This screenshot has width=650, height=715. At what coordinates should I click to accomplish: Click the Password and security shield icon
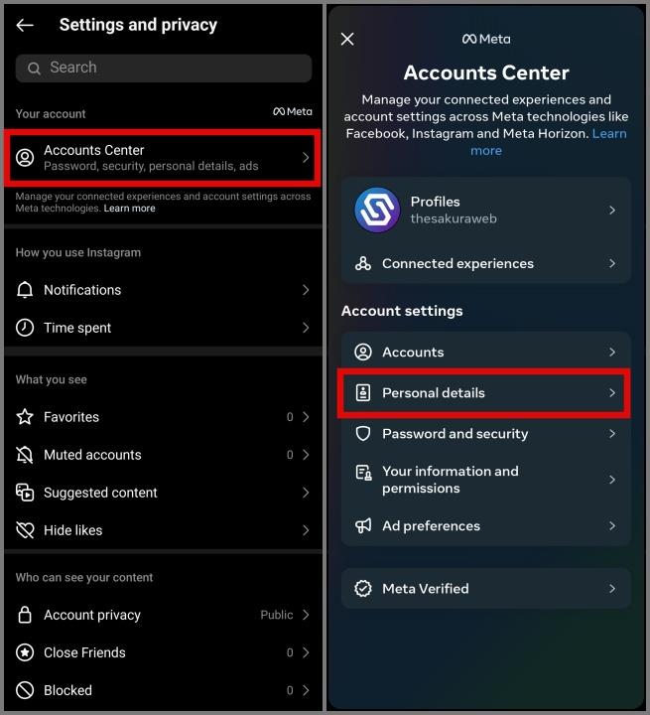click(363, 434)
